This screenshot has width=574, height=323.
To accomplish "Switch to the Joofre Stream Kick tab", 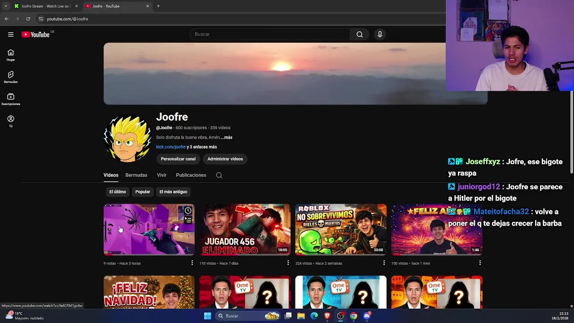I will (45, 6).
